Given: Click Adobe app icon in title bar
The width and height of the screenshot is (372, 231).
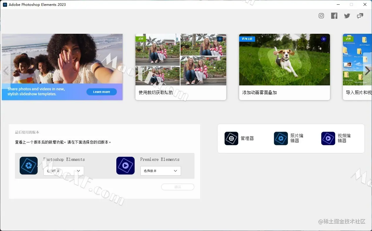Looking at the screenshot, I should [5, 4].
